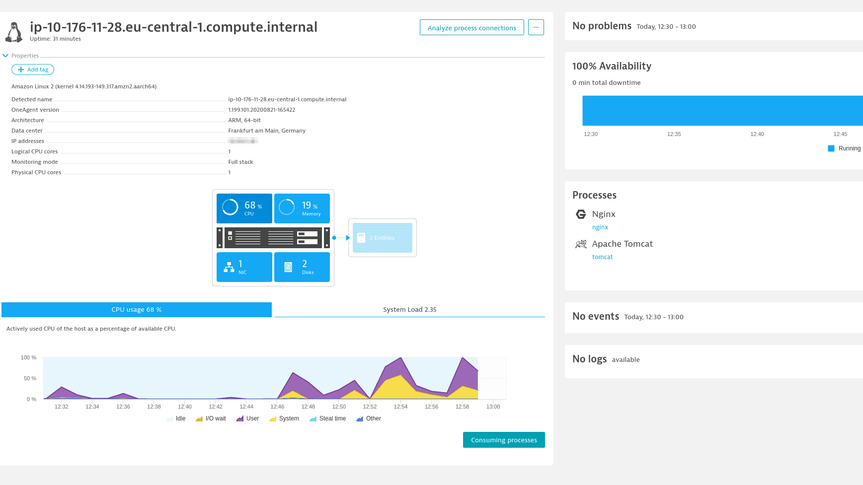Open the tomcat process link
This screenshot has height=485, width=863.
602,257
